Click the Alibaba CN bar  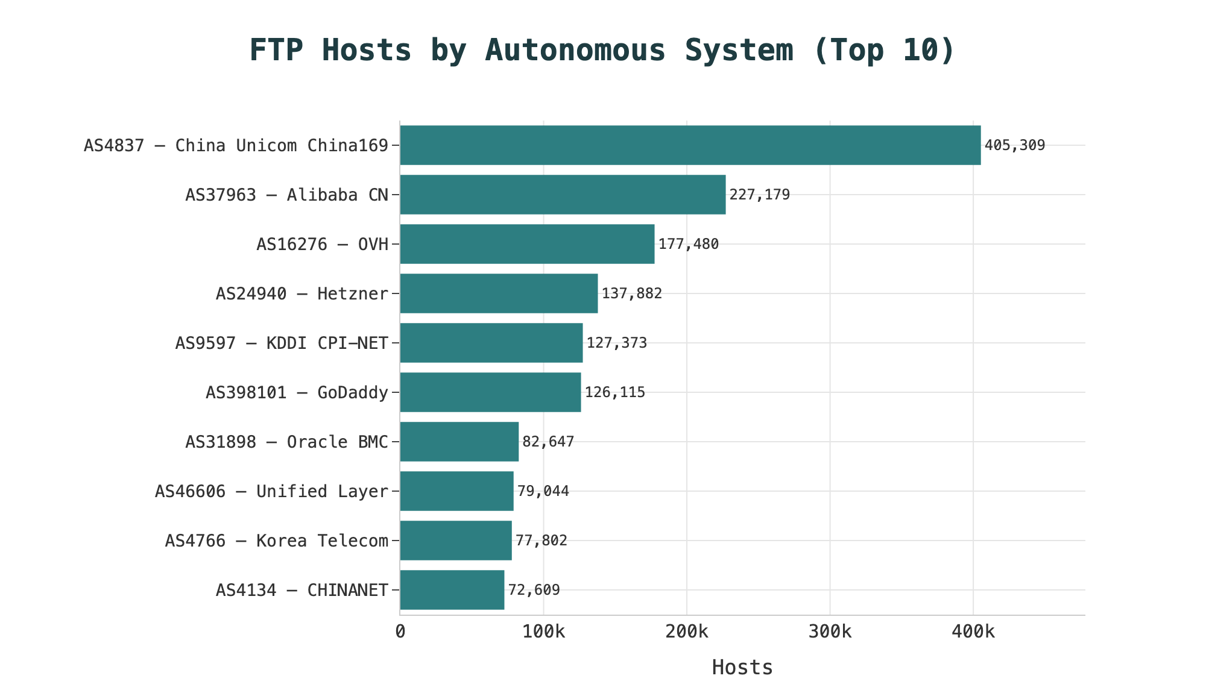tap(563, 195)
